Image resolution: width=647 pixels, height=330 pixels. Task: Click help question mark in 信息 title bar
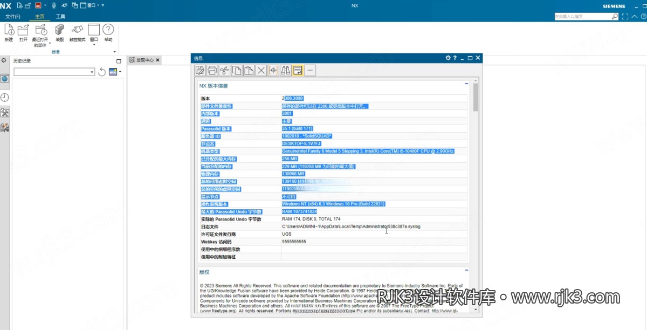point(455,58)
